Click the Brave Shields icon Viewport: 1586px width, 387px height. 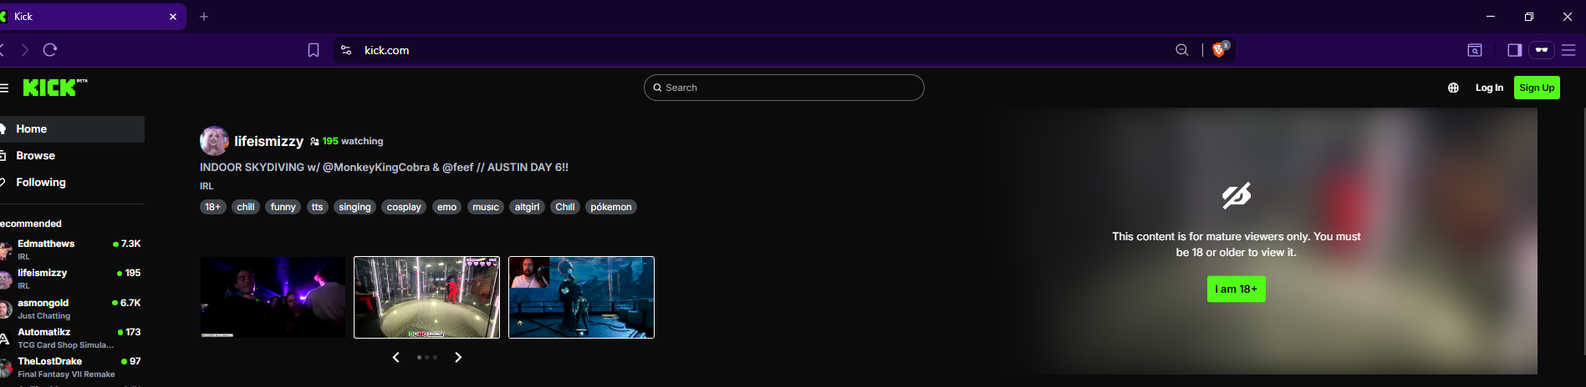click(x=1220, y=50)
